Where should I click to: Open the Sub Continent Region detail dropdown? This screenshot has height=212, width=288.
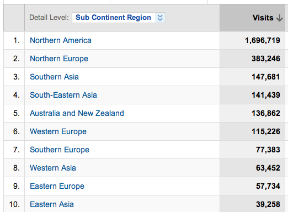pyautogui.click(x=119, y=18)
